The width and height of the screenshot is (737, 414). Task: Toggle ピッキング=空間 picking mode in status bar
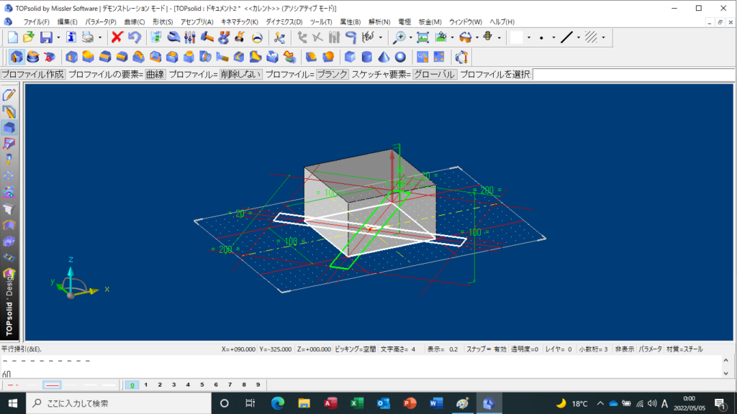(356, 349)
